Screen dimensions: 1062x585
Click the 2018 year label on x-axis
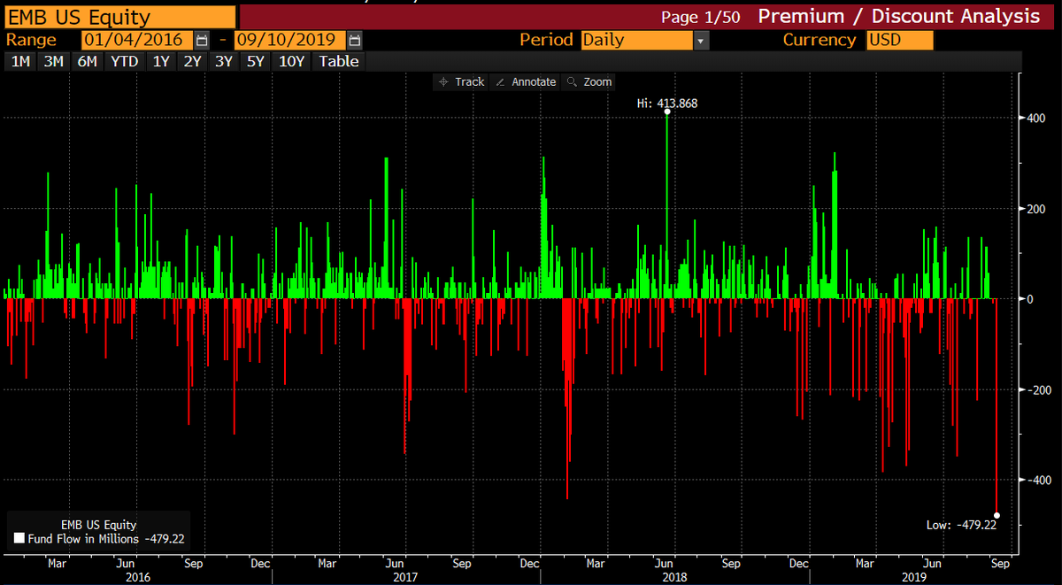coord(674,576)
